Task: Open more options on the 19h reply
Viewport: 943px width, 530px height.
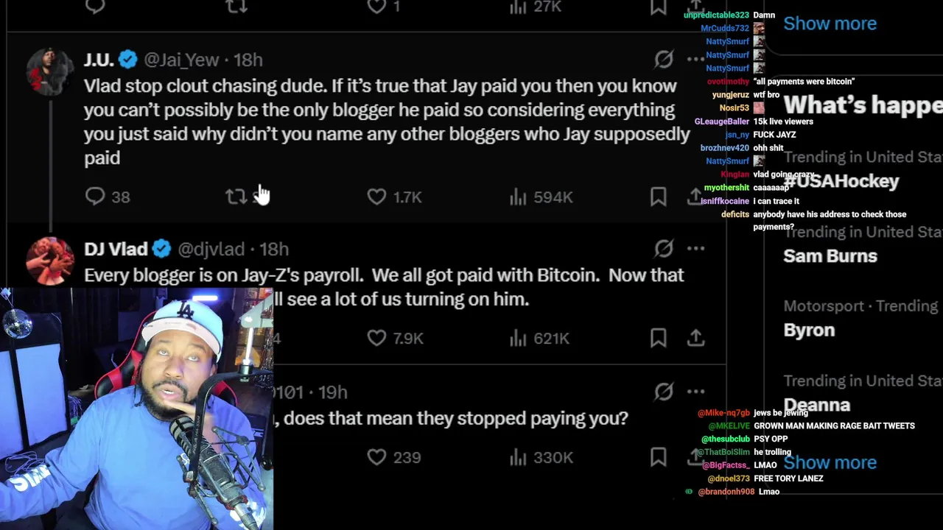Action: (695, 392)
